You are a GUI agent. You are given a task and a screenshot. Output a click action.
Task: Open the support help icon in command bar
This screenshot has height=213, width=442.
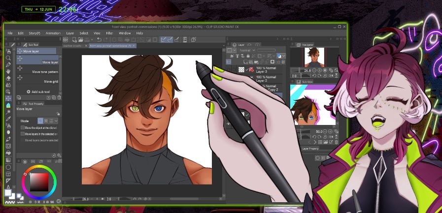pyautogui.click(x=193, y=40)
